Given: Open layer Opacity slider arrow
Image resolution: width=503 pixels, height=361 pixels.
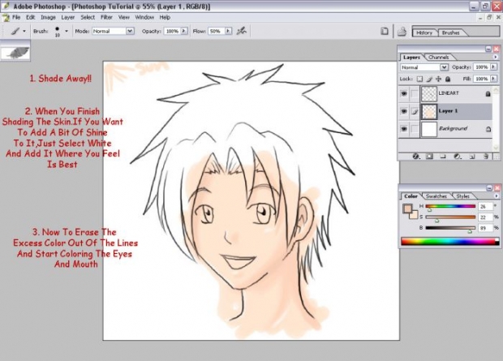Looking at the screenshot, I should tap(493, 67).
